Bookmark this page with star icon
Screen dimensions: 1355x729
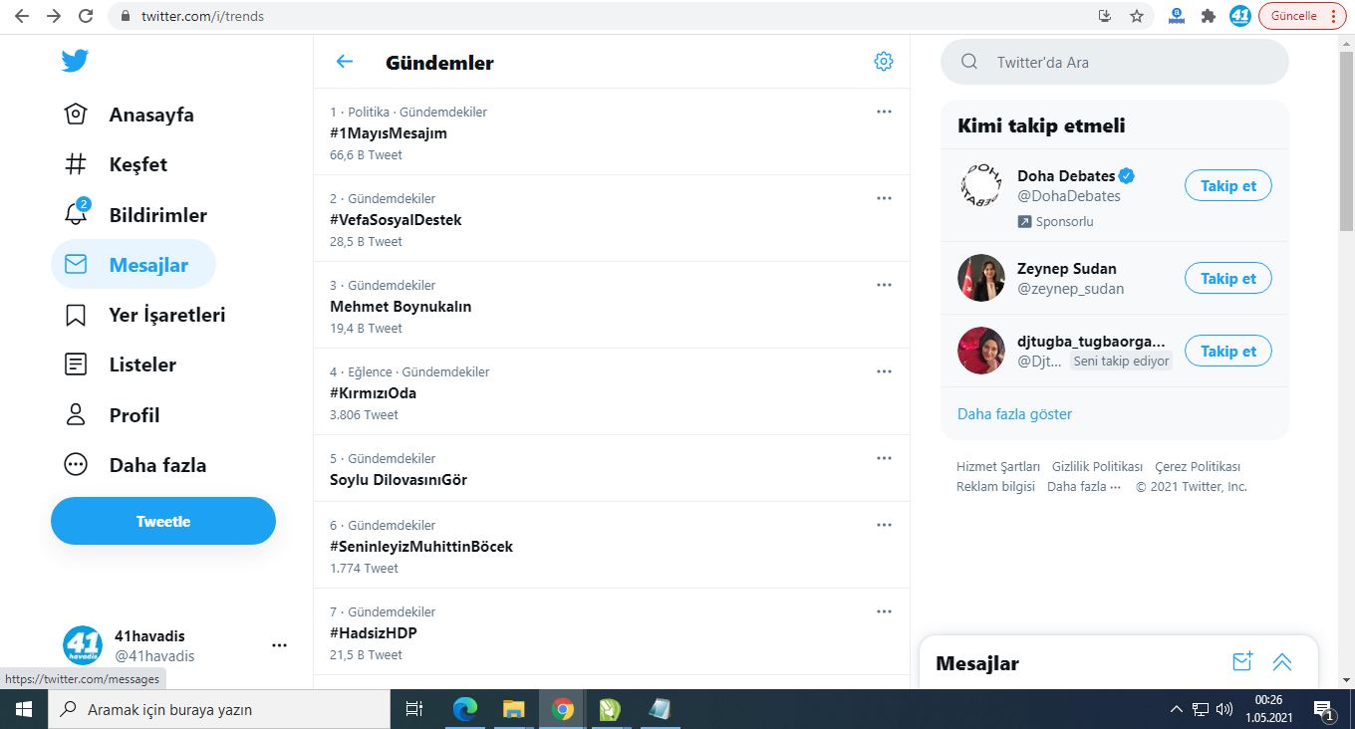(x=1137, y=16)
